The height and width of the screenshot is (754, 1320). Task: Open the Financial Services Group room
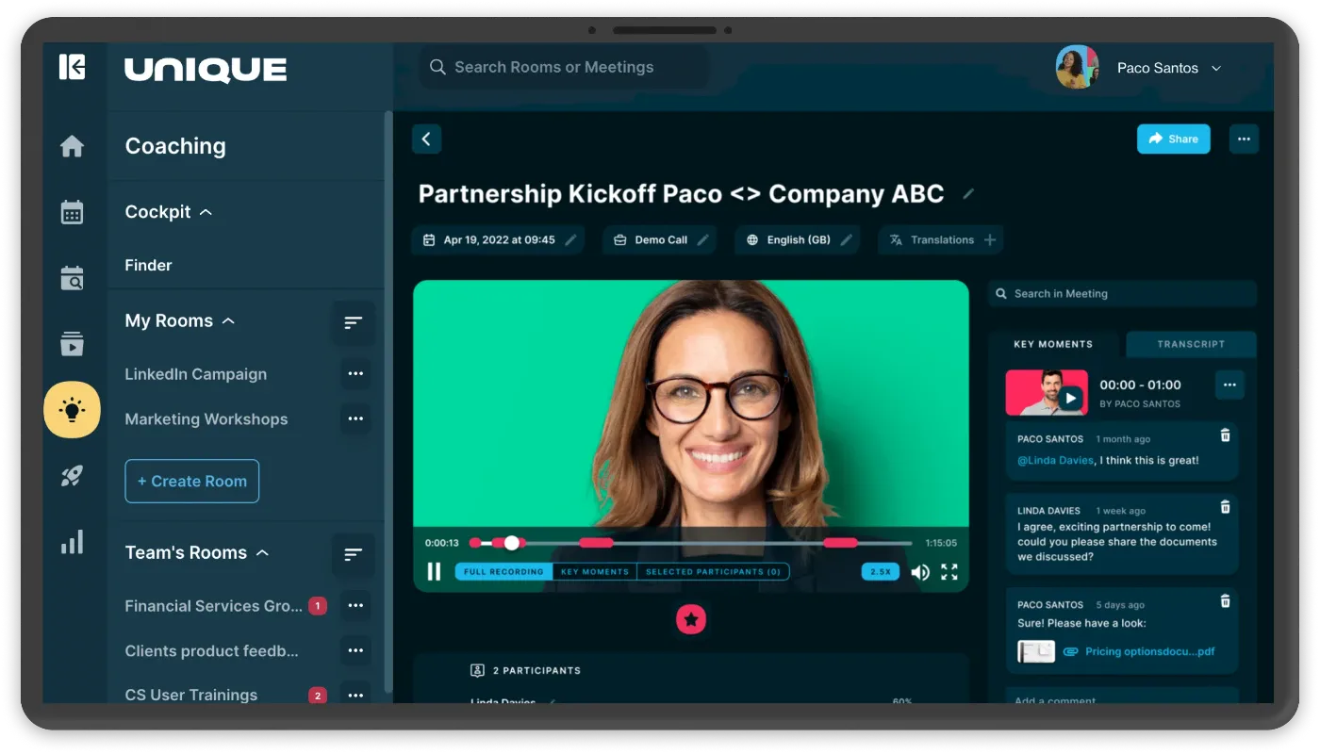coord(214,606)
